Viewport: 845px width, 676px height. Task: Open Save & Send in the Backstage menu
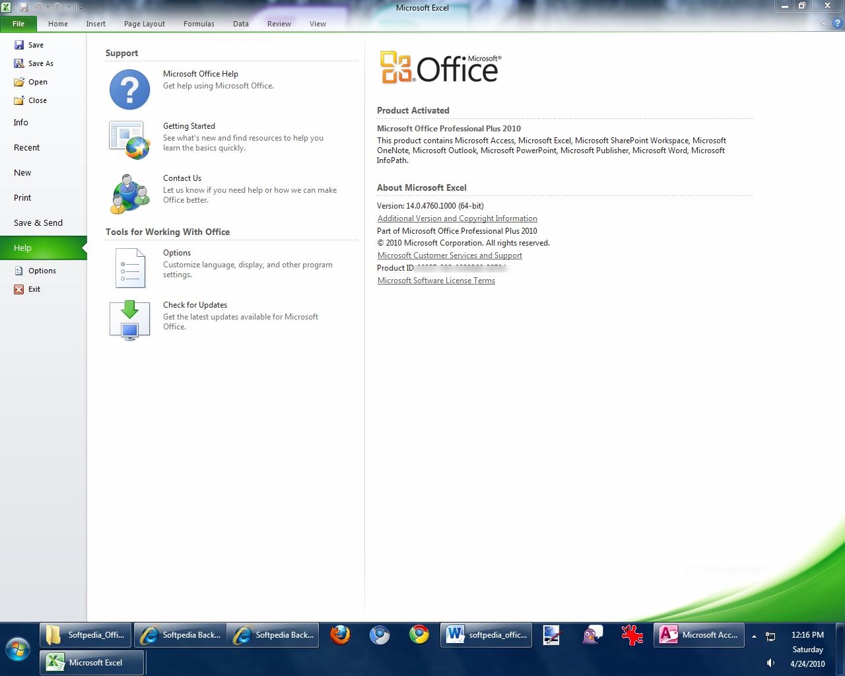[43, 223]
